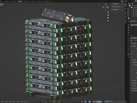137x103 pixels.
Task: Open the 3D-Print sidebar tab
Action: coord(126,21)
